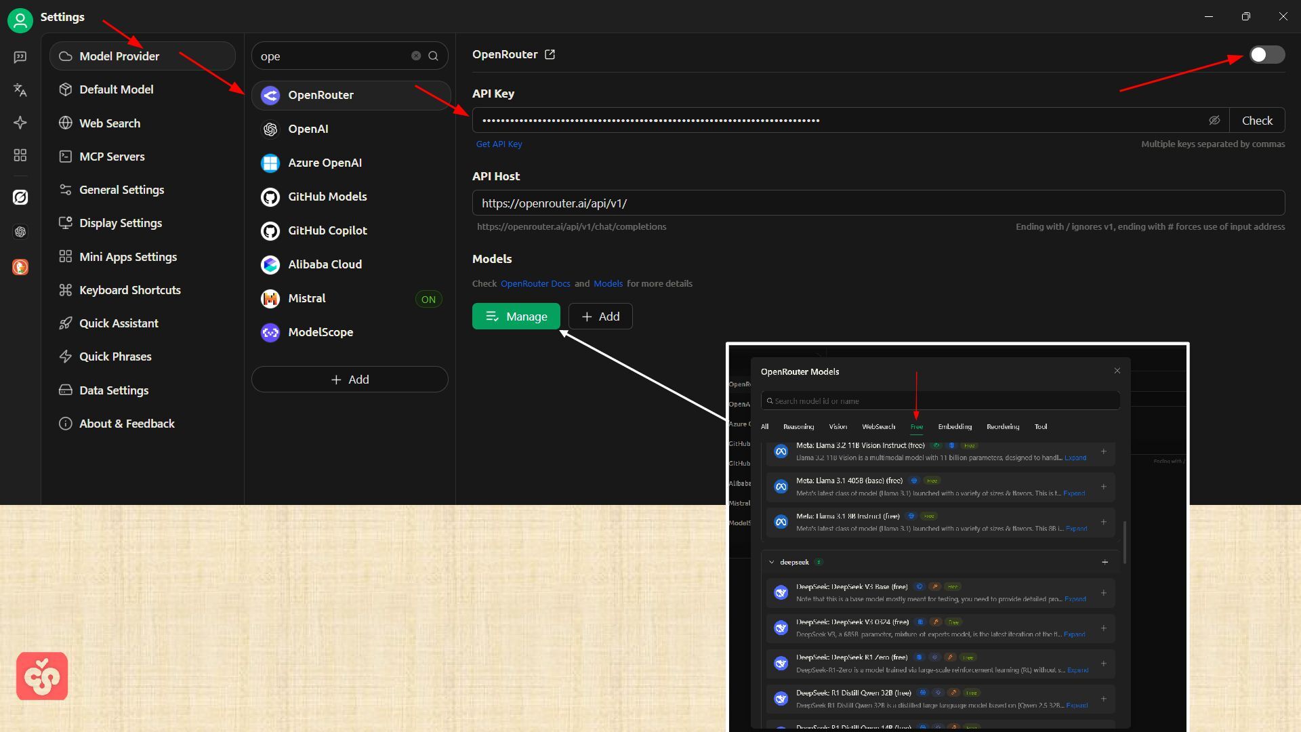The height and width of the screenshot is (732, 1301).
Task: Select the OpenAI provider
Action: pyautogui.click(x=350, y=129)
